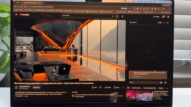Open the chat emoji picker
This screenshot has height=107, width=191.
click(x=161, y=83)
